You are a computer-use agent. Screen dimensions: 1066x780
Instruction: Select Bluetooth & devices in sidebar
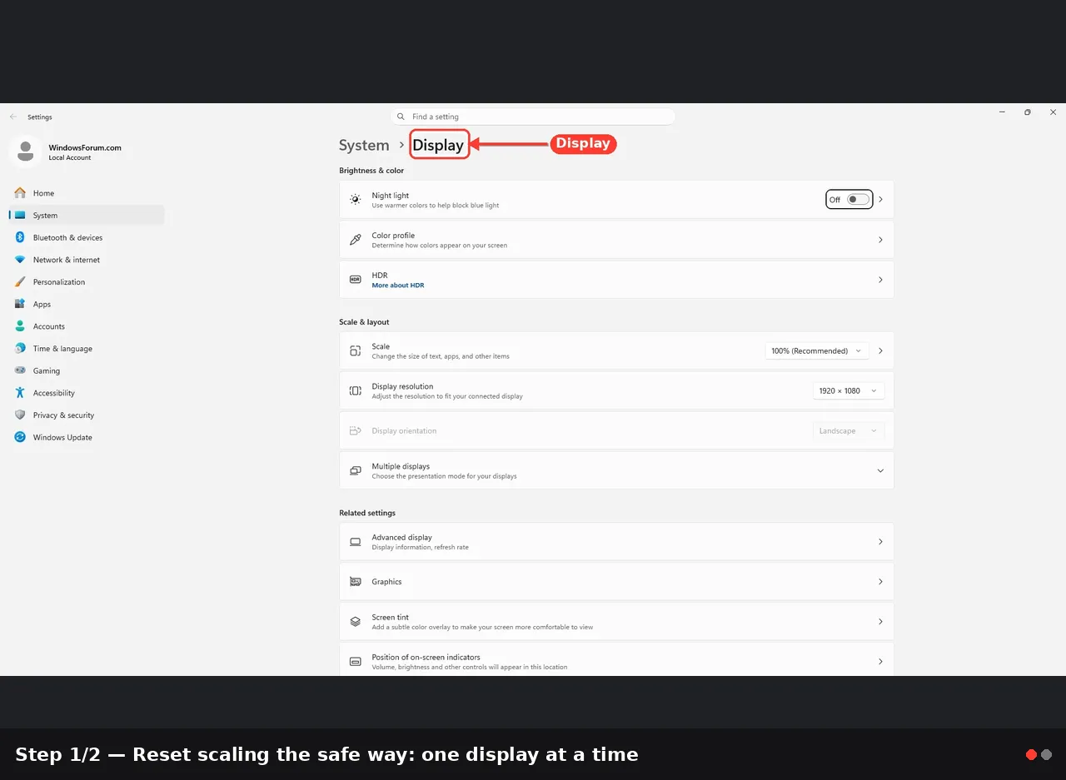(87, 237)
